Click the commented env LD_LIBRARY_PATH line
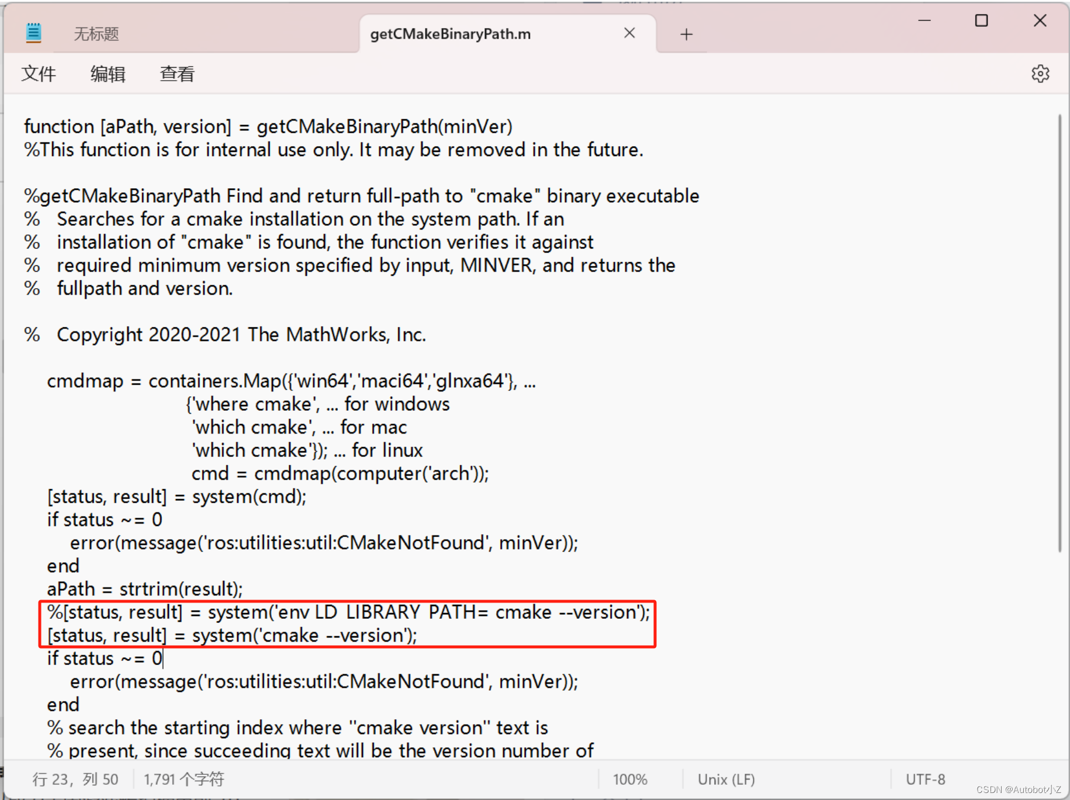This screenshot has height=800, width=1070. point(348,612)
